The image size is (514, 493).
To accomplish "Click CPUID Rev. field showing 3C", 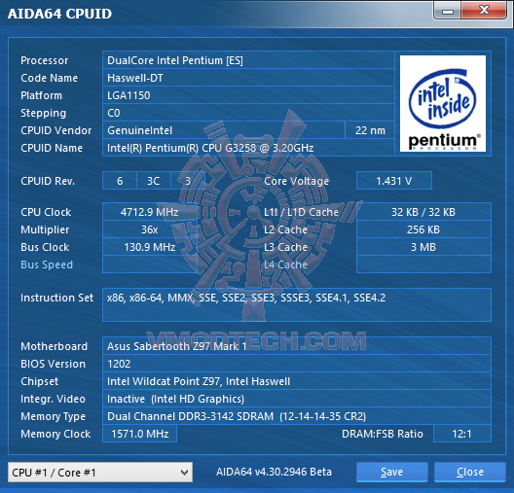I will tap(154, 181).
